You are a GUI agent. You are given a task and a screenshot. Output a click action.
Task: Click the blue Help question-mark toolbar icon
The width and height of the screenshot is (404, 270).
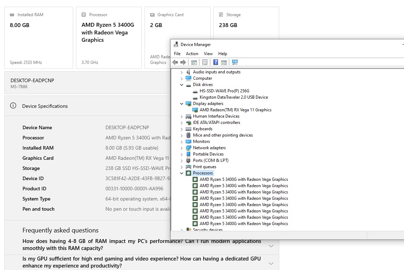click(216, 62)
